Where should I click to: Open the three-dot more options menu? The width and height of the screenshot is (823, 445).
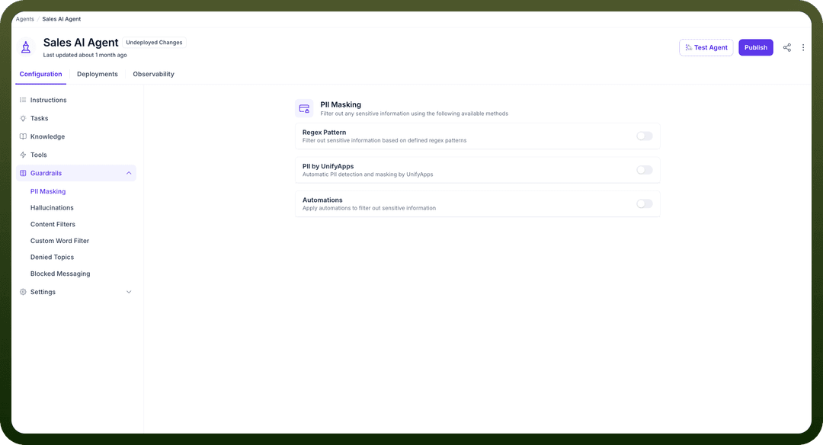pos(803,47)
